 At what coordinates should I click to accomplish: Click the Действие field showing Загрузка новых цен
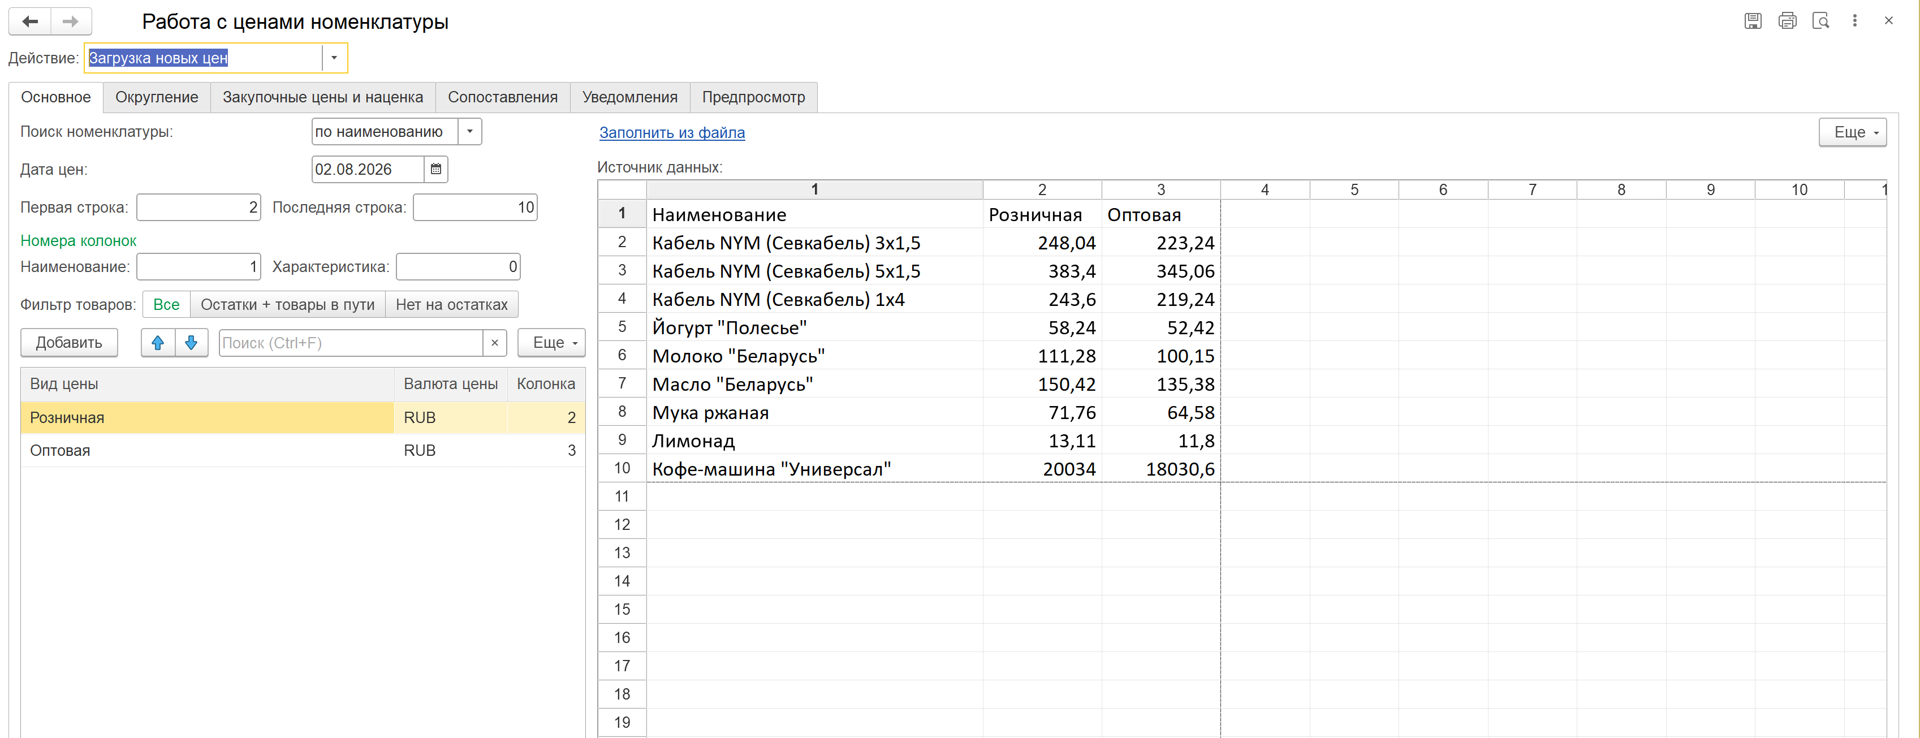[x=204, y=58]
